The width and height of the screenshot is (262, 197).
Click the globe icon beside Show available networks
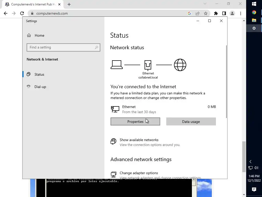pyautogui.click(x=113, y=141)
